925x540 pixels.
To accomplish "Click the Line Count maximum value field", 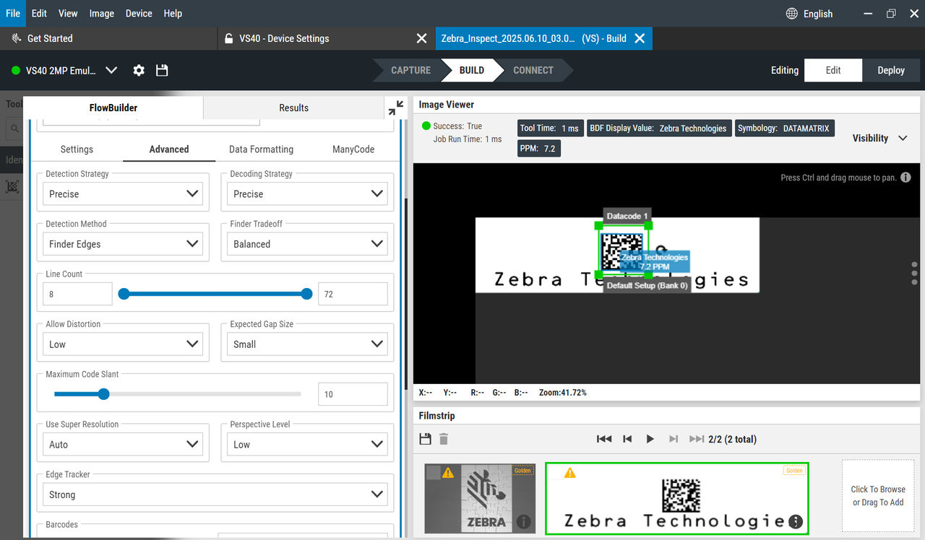I will [353, 294].
